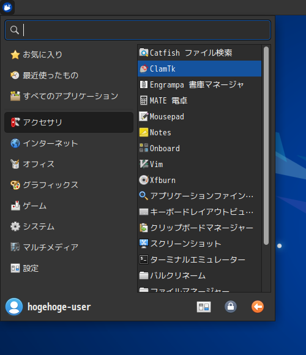
Task: Open the マルチメディア category
Action: [x=69, y=247]
